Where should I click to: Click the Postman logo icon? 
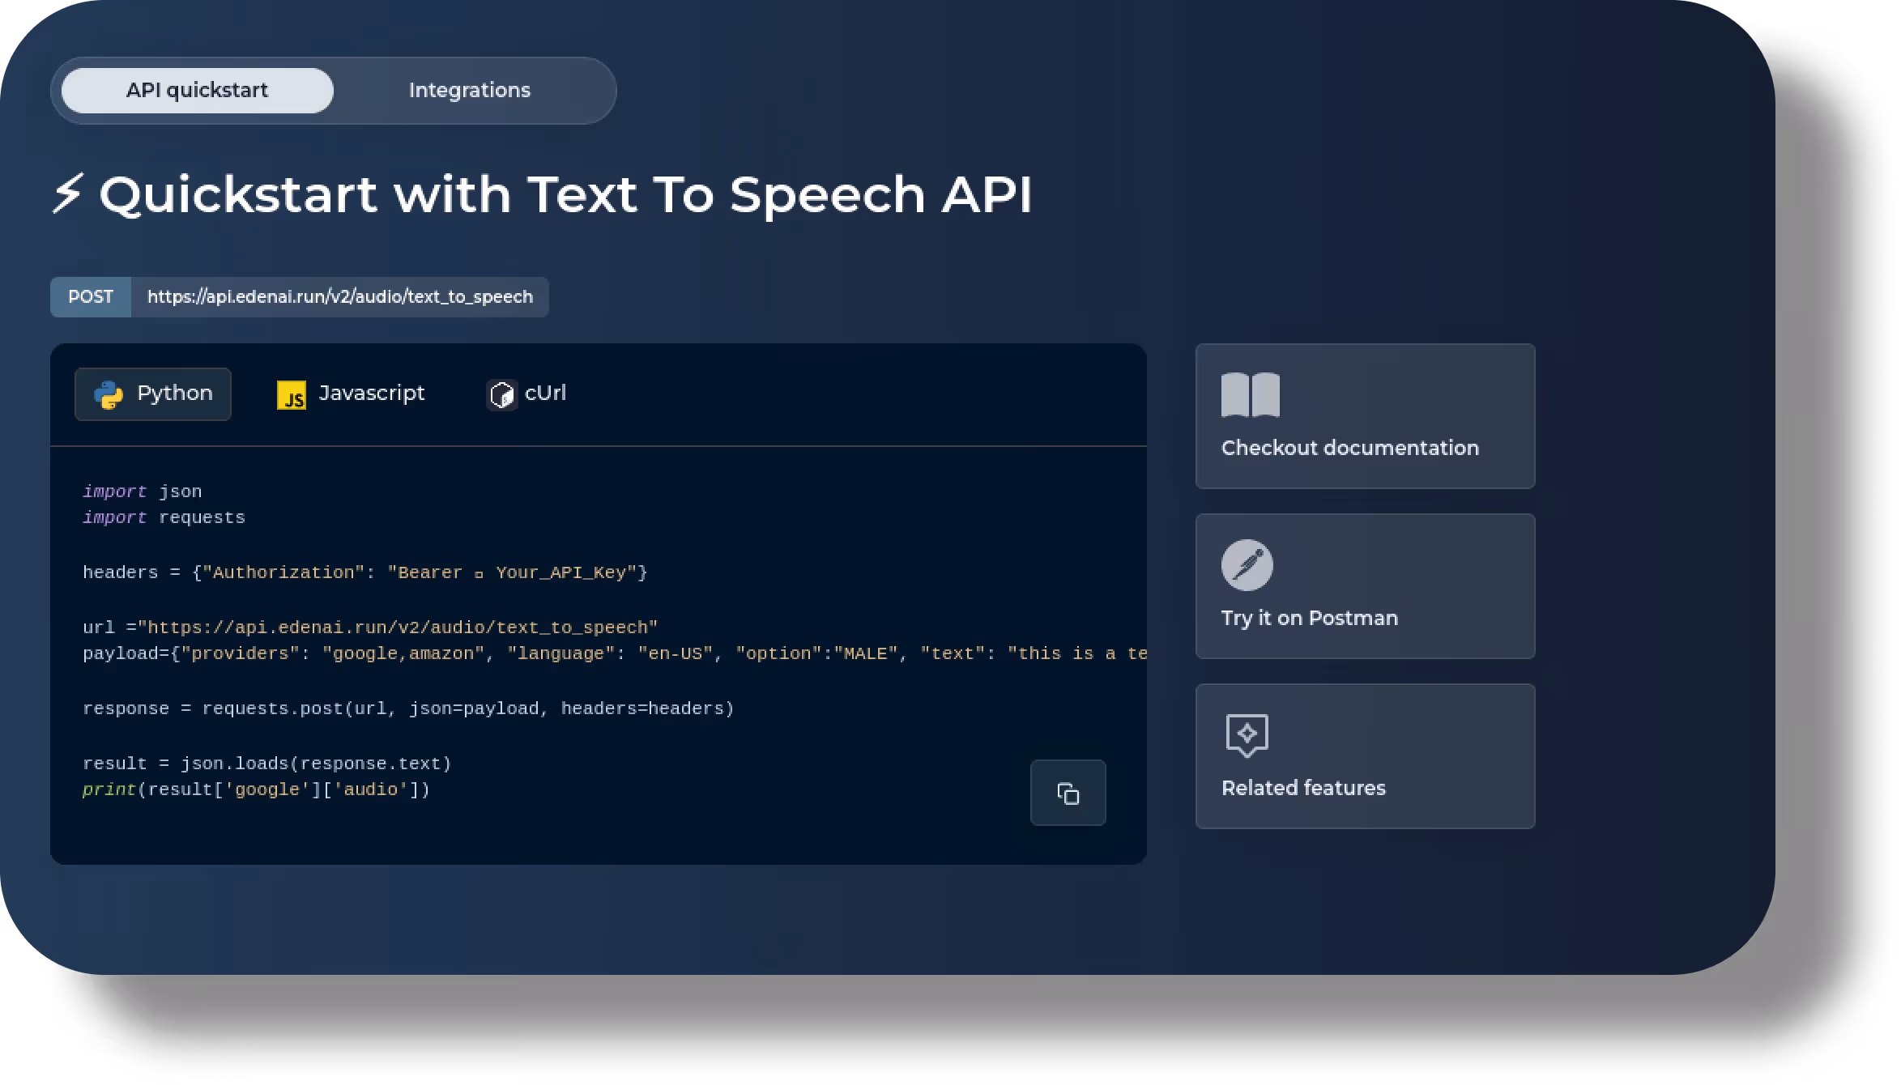click(1247, 565)
